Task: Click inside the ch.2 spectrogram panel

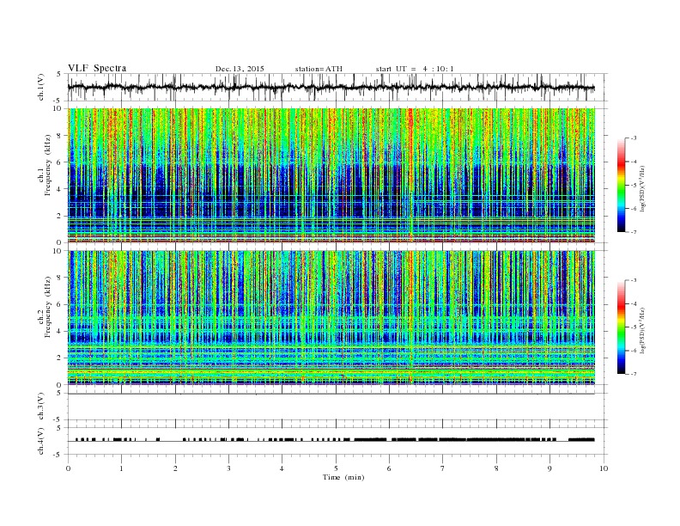Action: click(x=331, y=317)
